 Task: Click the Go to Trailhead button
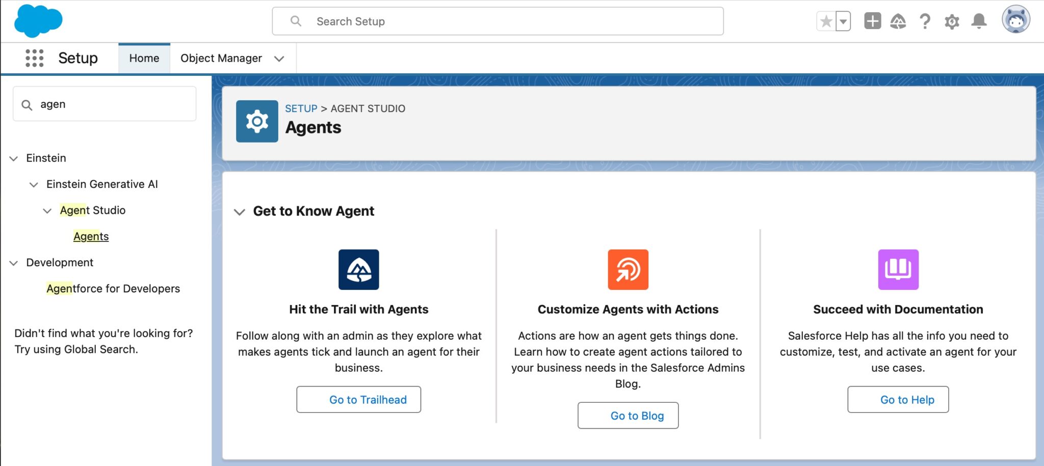358,399
